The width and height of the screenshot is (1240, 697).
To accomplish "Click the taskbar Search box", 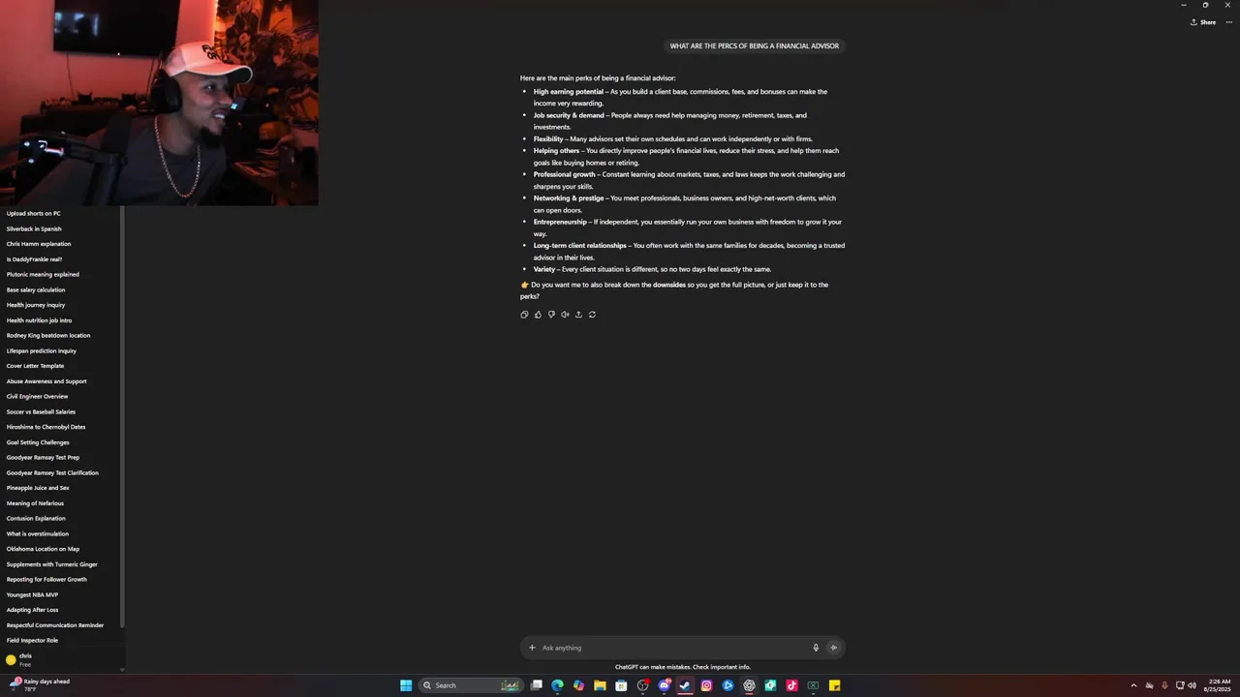I will (x=471, y=685).
